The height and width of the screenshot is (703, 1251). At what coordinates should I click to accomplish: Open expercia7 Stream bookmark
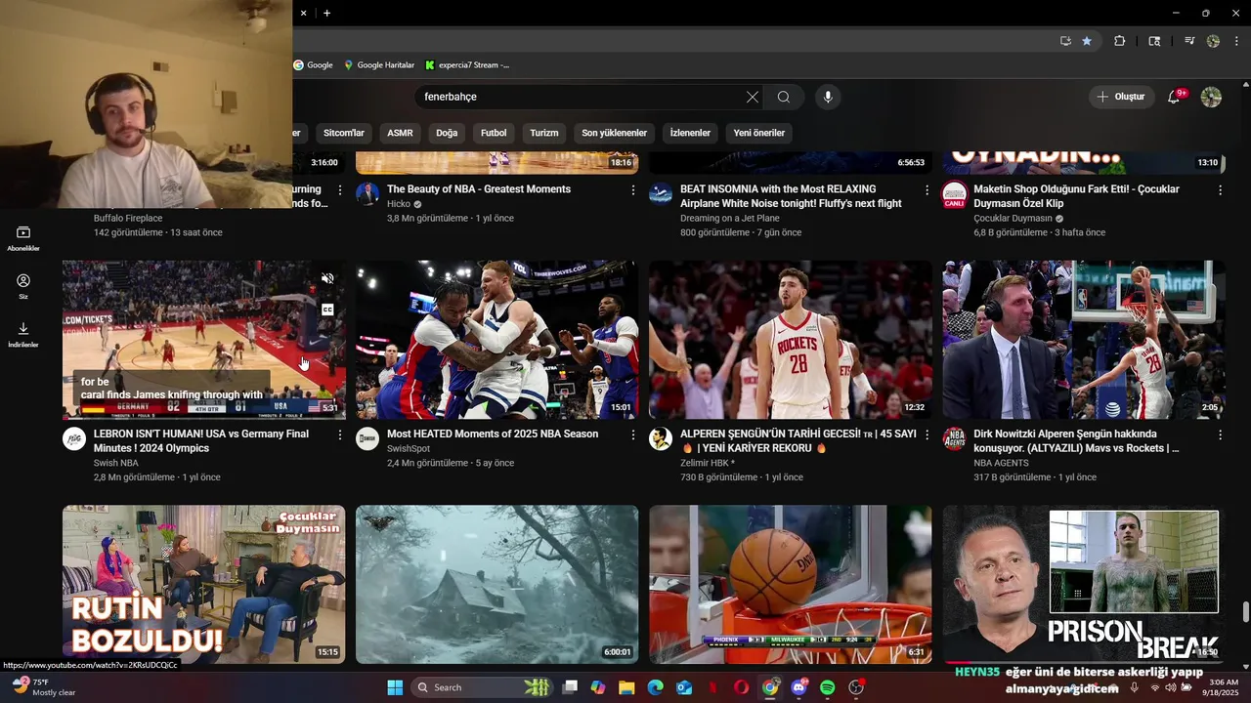point(468,65)
